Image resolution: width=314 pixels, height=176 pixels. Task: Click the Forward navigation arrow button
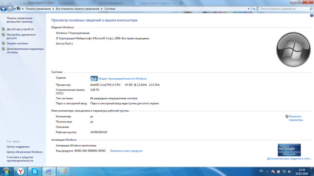tap(9, 9)
